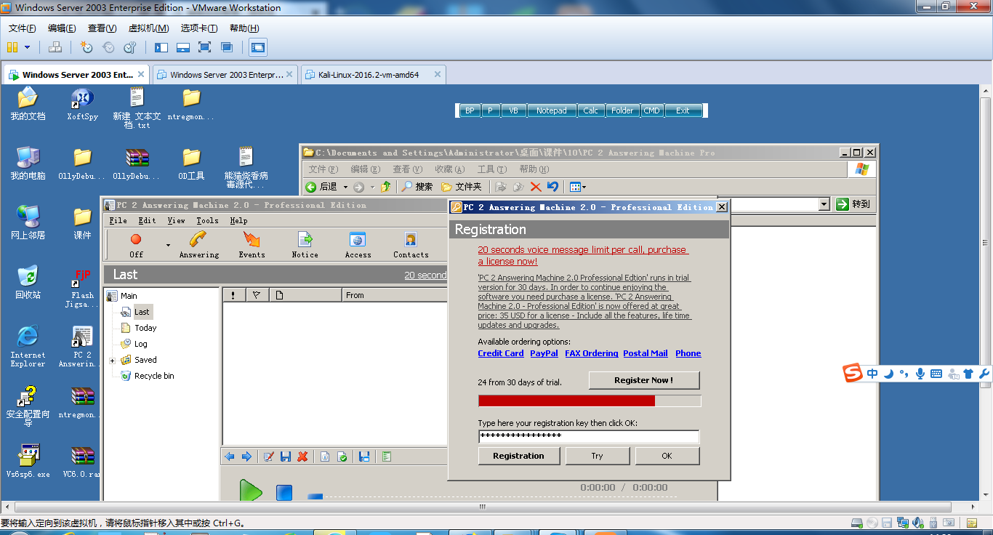Click the edit message pencil icon
993x535 pixels.
click(x=268, y=456)
